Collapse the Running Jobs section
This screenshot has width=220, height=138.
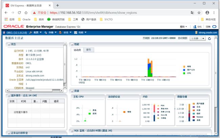coord(9,133)
